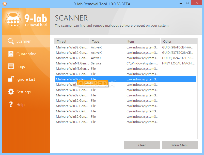Select the last Malware.Win32.Gen File row
204x155 pixels.
pyautogui.click(x=126, y=122)
